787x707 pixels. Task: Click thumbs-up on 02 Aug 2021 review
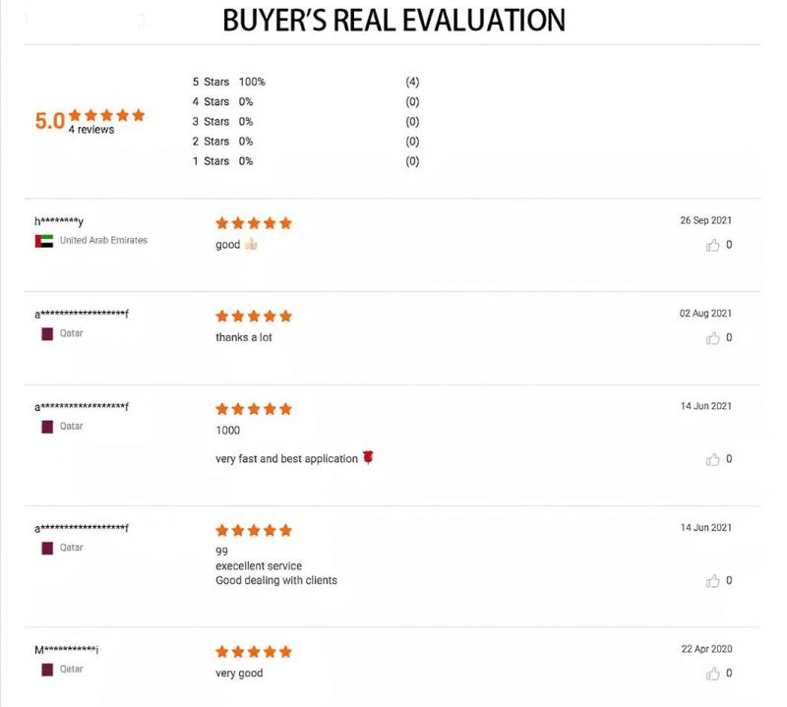click(x=712, y=337)
